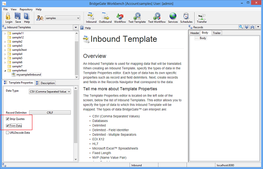Open the Records panel menu arrow
The image size is (263, 169).
coord(258,27)
